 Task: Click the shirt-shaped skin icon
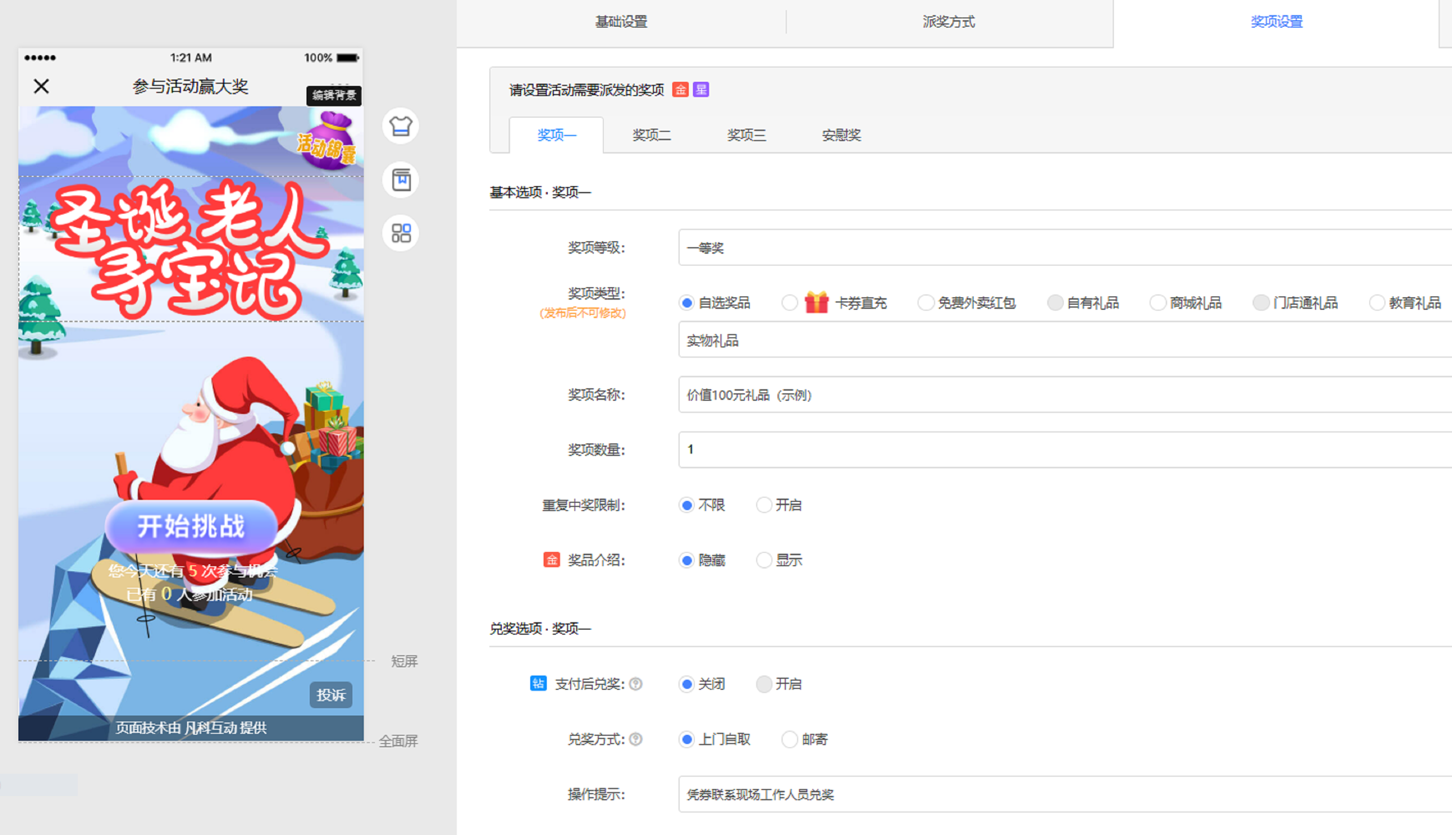coord(401,125)
